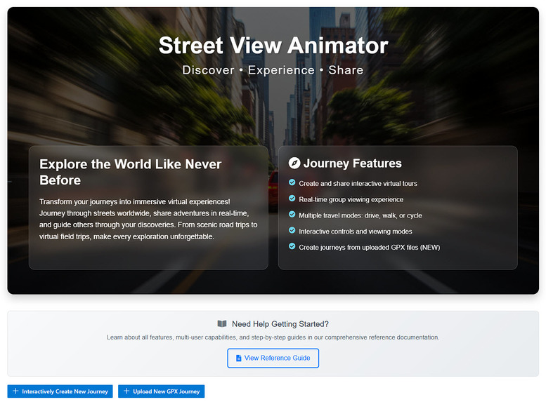Click the Discover • Experience • Share tagline
This screenshot has height=402, width=546.
click(273, 70)
